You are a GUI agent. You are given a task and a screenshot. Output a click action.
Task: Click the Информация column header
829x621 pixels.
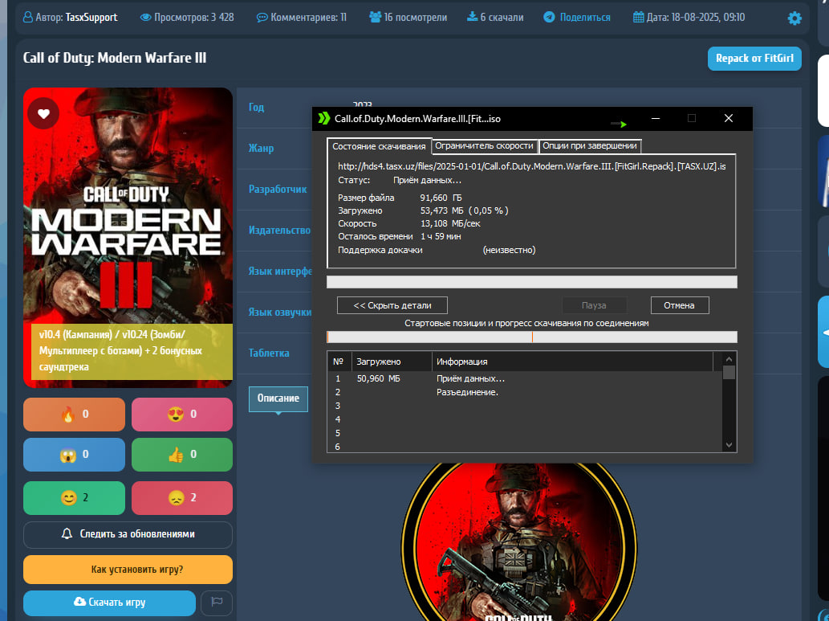[x=572, y=362]
